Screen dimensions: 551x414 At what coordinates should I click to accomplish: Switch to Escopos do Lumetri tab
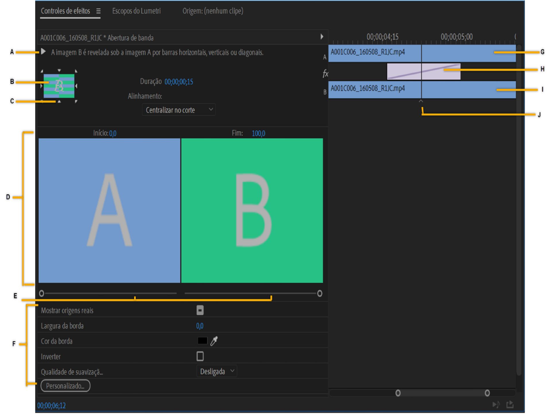(x=136, y=11)
